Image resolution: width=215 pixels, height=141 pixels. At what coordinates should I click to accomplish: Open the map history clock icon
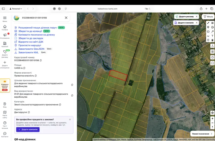[212, 57]
